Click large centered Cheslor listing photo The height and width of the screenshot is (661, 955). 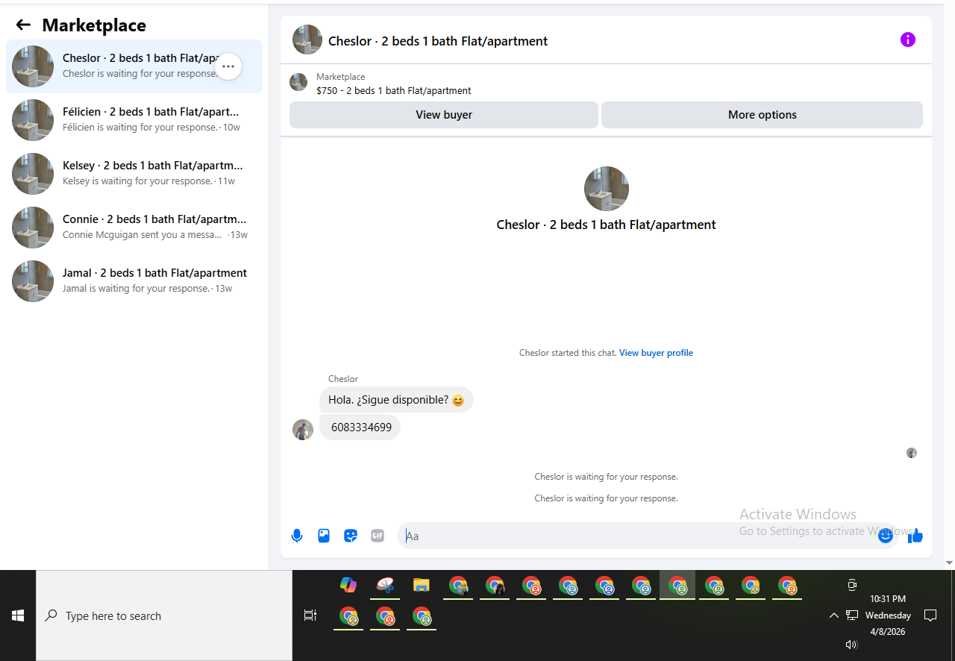(x=606, y=189)
